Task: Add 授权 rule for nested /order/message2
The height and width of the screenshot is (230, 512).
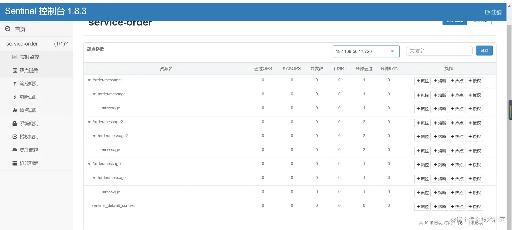Action: click(x=475, y=137)
